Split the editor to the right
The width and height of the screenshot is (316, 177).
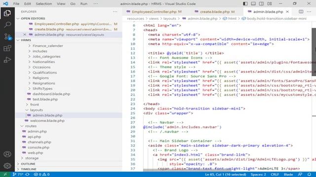pos(301,12)
